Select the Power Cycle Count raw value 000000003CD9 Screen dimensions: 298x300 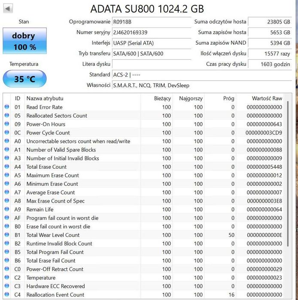(264, 133)
